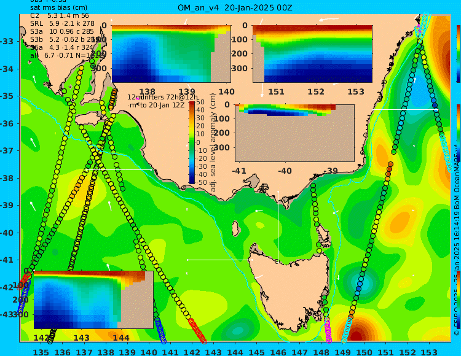Select the 'sat rms bias (cm)' header text
Image resolution: width=461 pixels, height=356 pixels.
click(59, 8)
